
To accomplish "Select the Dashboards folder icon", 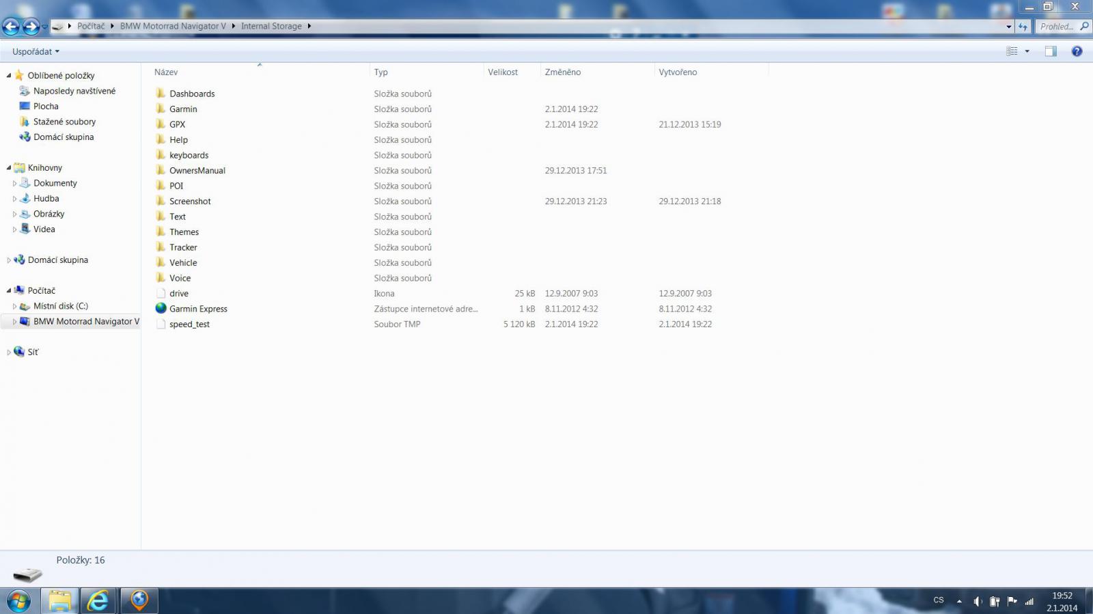I will point(161,94).
